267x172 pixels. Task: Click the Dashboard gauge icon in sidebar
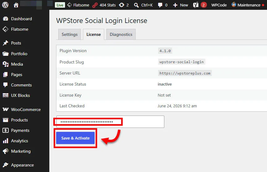6,19
